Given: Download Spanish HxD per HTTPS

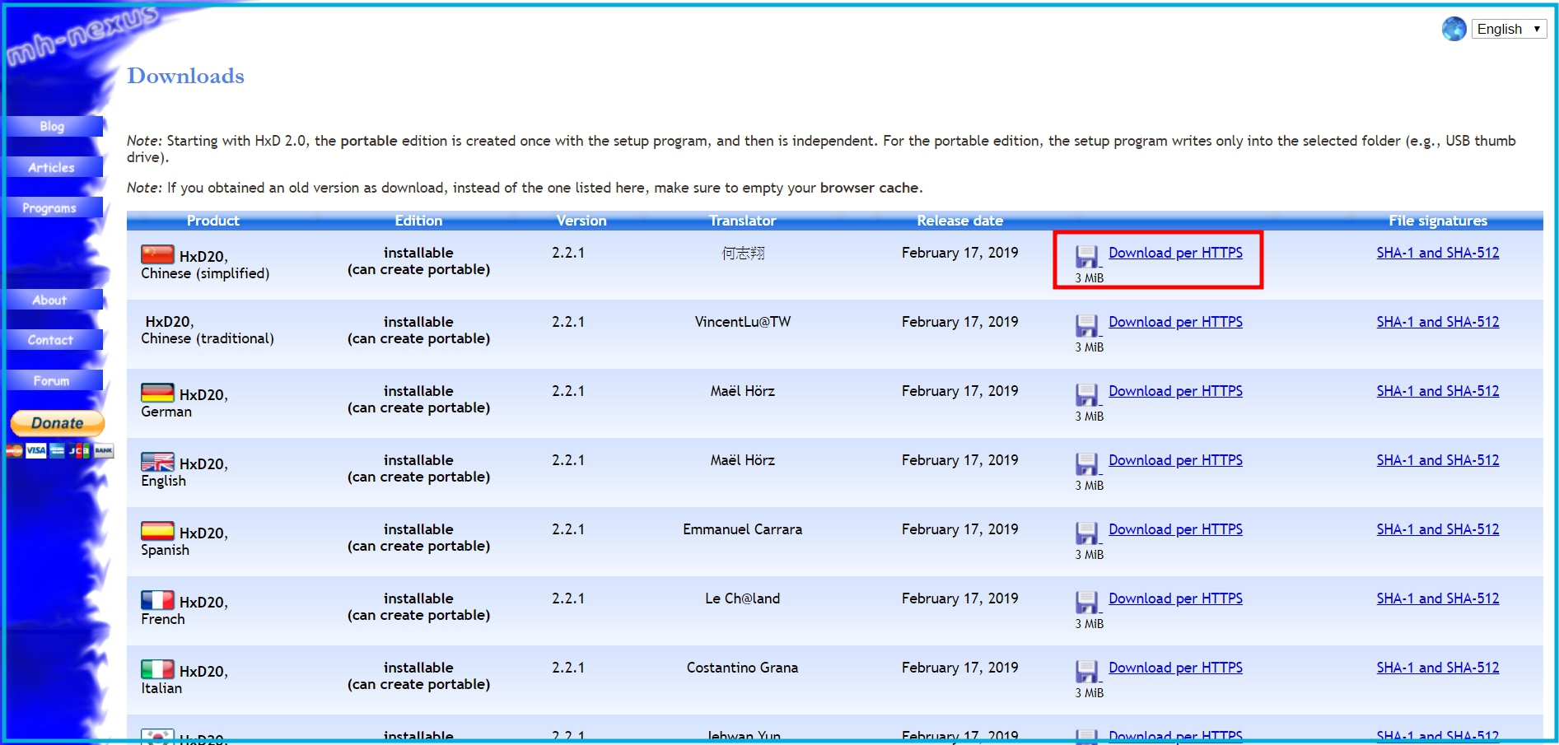Looking at the screenshot, I should (x=1175, y=529).
